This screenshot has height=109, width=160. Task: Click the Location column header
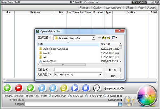130,12
